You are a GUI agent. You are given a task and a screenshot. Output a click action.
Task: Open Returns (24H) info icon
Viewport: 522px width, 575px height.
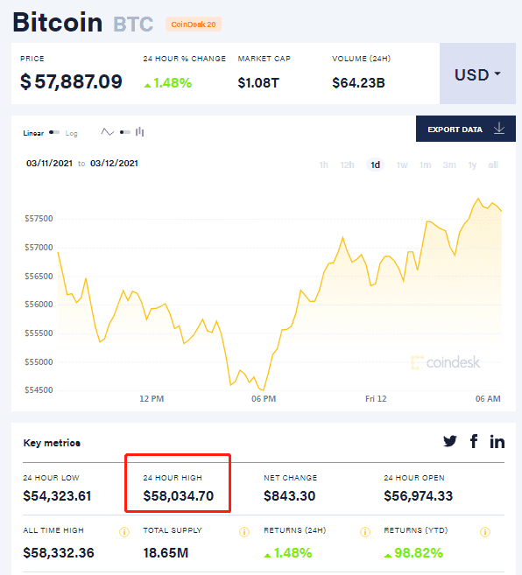365,532
